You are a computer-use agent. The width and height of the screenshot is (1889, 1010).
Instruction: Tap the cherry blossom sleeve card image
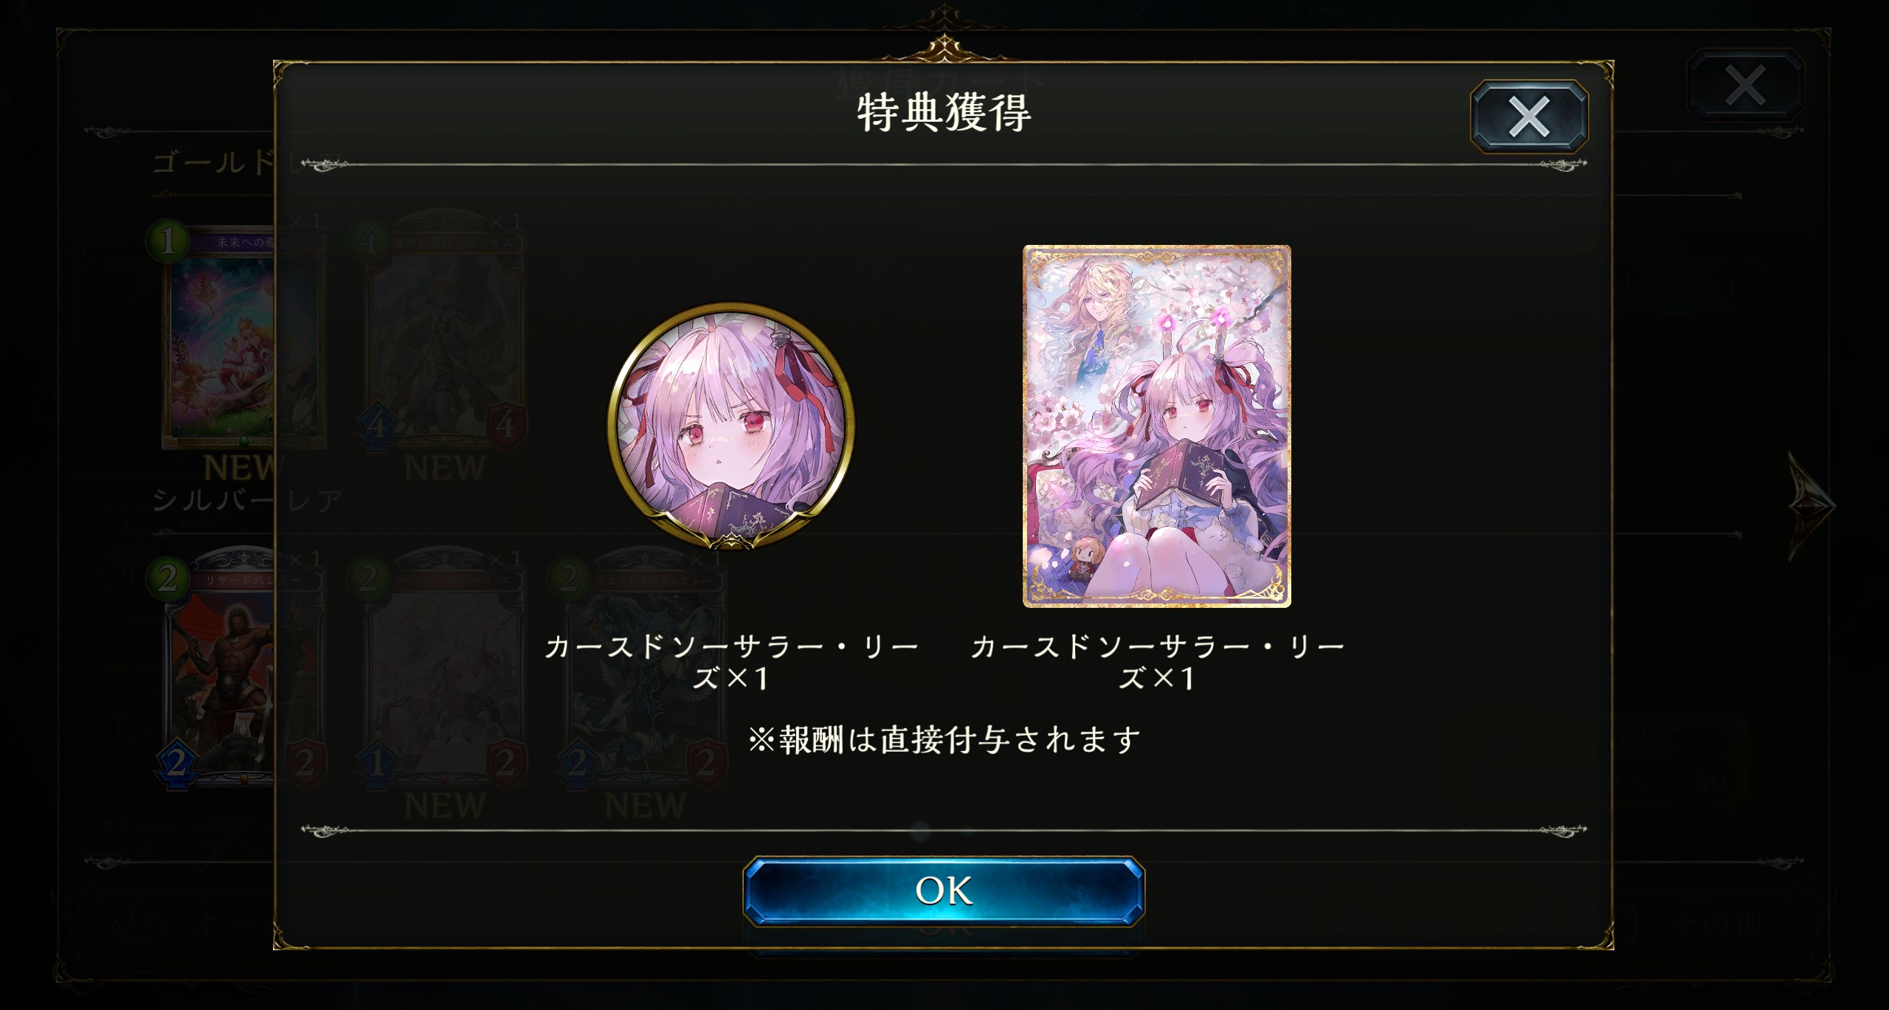[1156, 426]
